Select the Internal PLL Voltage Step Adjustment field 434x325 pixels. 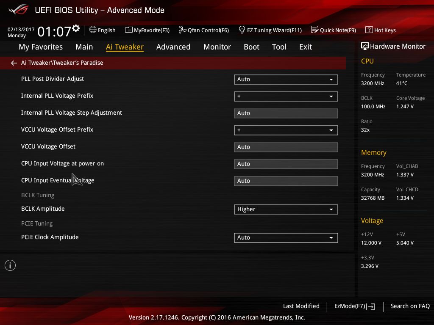pyautogui.click(x=286, y=113)
